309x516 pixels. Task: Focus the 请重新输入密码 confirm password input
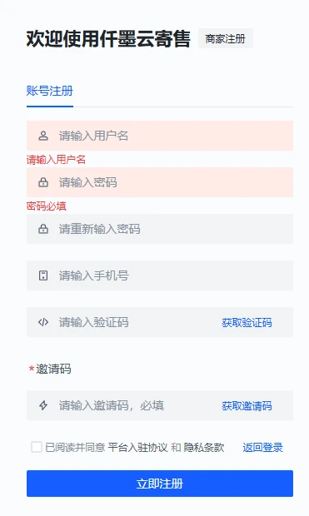pyautogui.click(x=160, y=229)
